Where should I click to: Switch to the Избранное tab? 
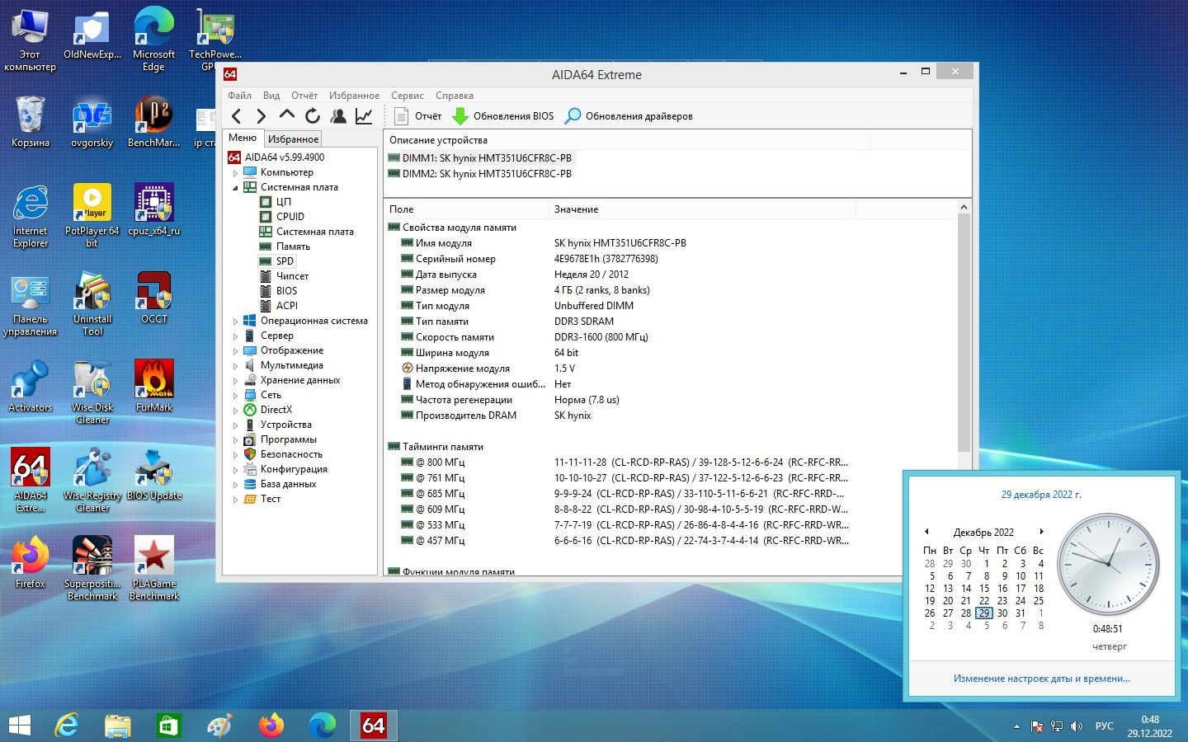pyautogui.click(x=293, y=139)
